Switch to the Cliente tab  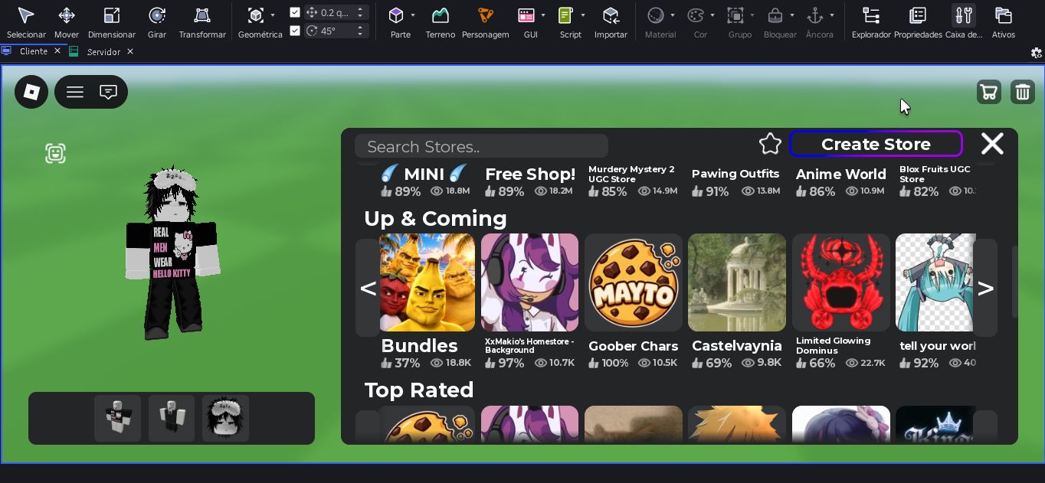[x=33, y=51]
